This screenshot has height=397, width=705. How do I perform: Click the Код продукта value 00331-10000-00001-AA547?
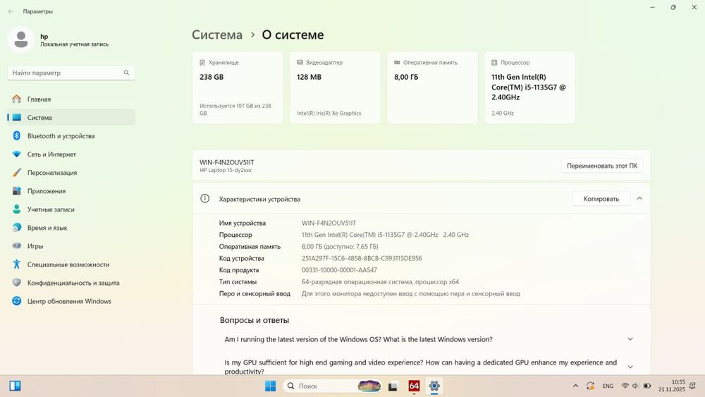coord(339,270)
